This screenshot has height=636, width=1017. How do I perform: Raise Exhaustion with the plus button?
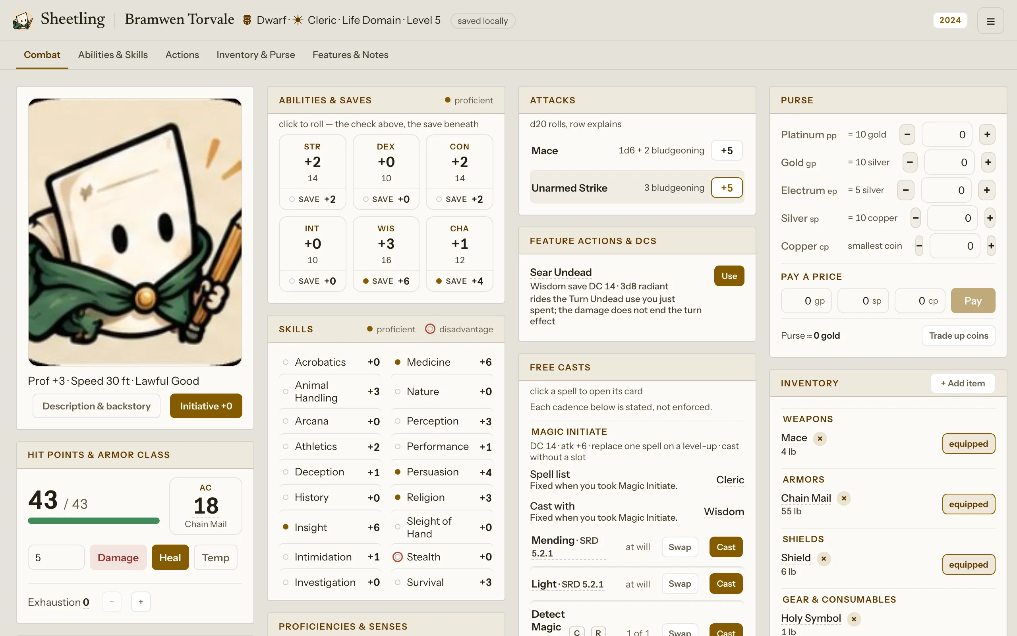click(x=141, y=602)
